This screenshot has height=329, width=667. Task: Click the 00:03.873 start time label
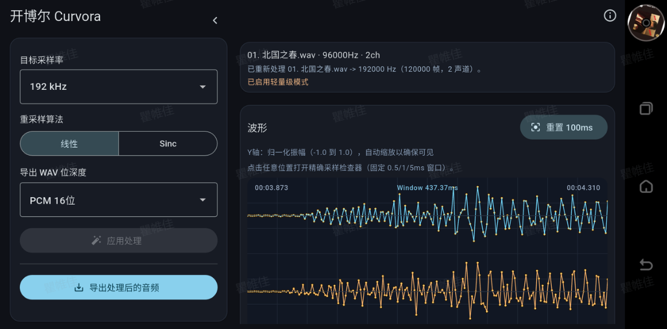(x=271, y=187)
